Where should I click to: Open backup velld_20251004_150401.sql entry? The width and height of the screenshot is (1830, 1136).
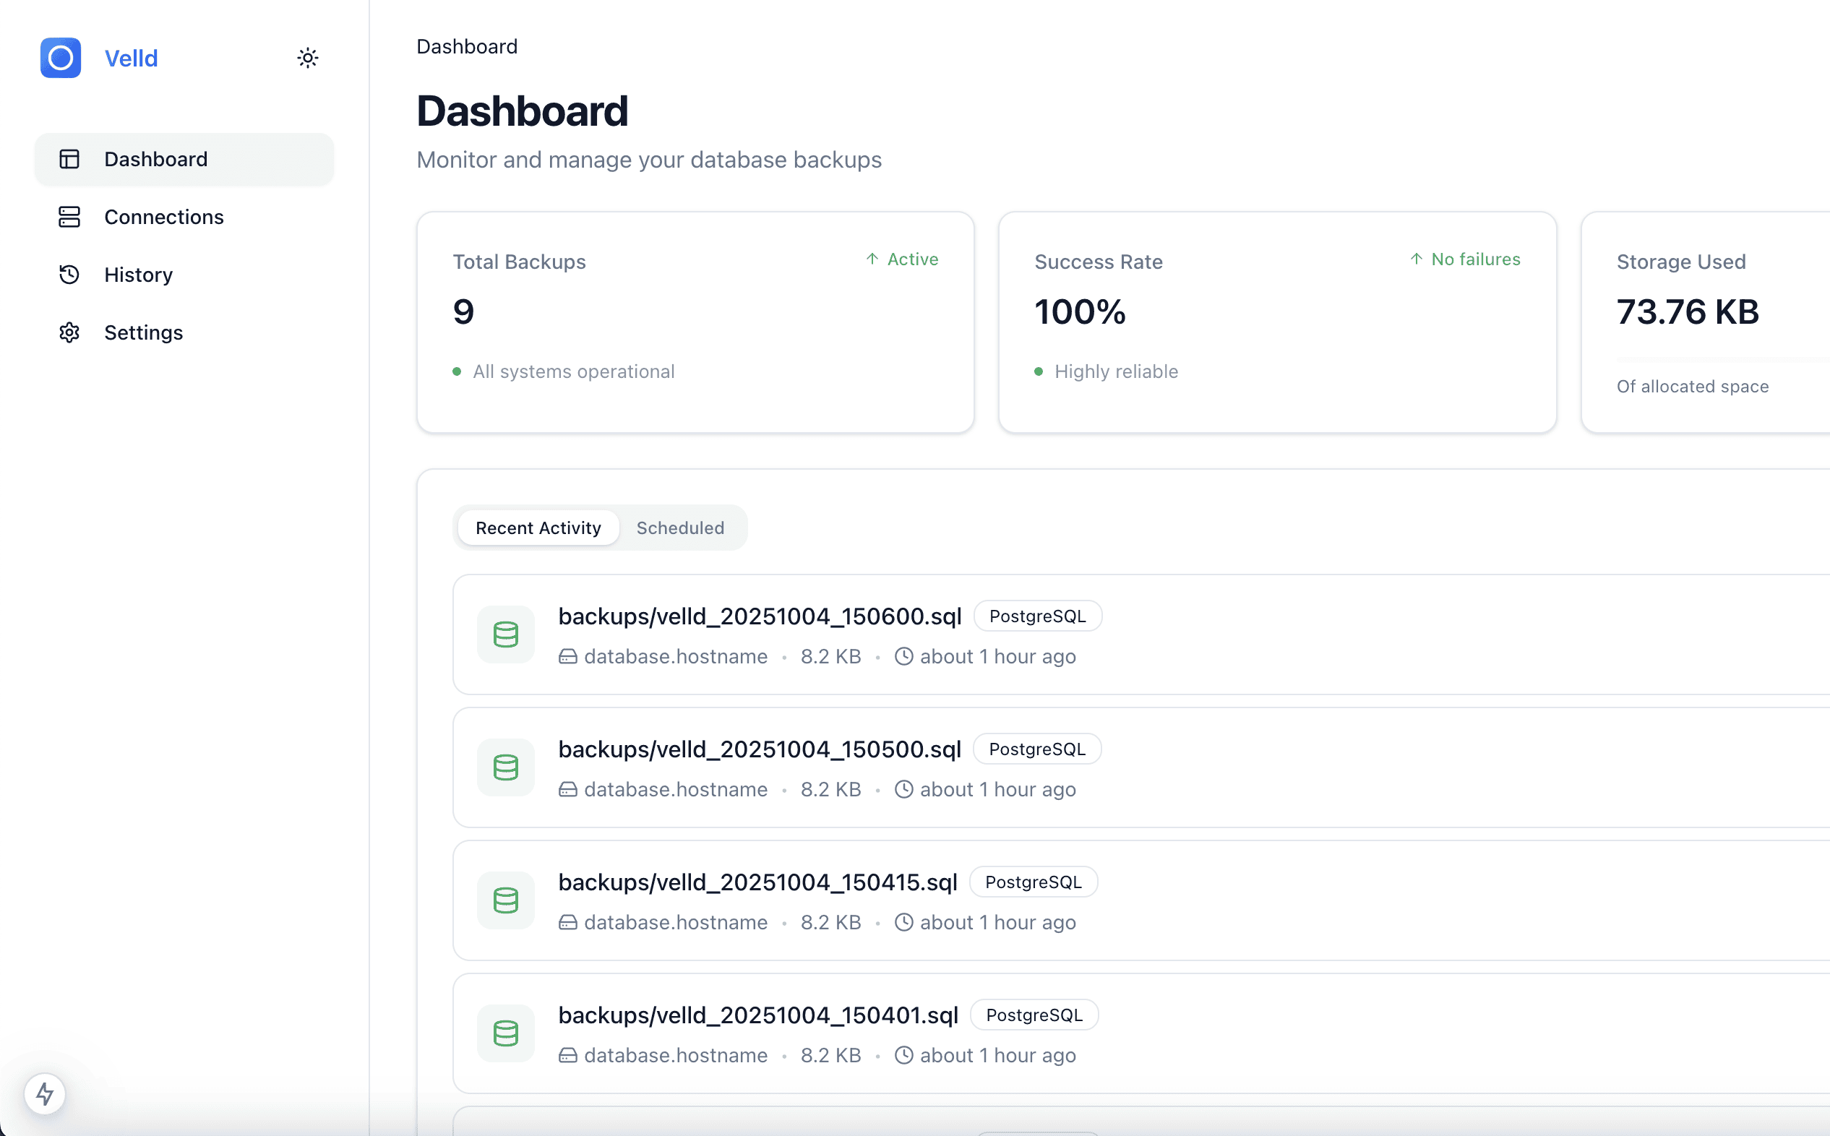[758, 1015]
